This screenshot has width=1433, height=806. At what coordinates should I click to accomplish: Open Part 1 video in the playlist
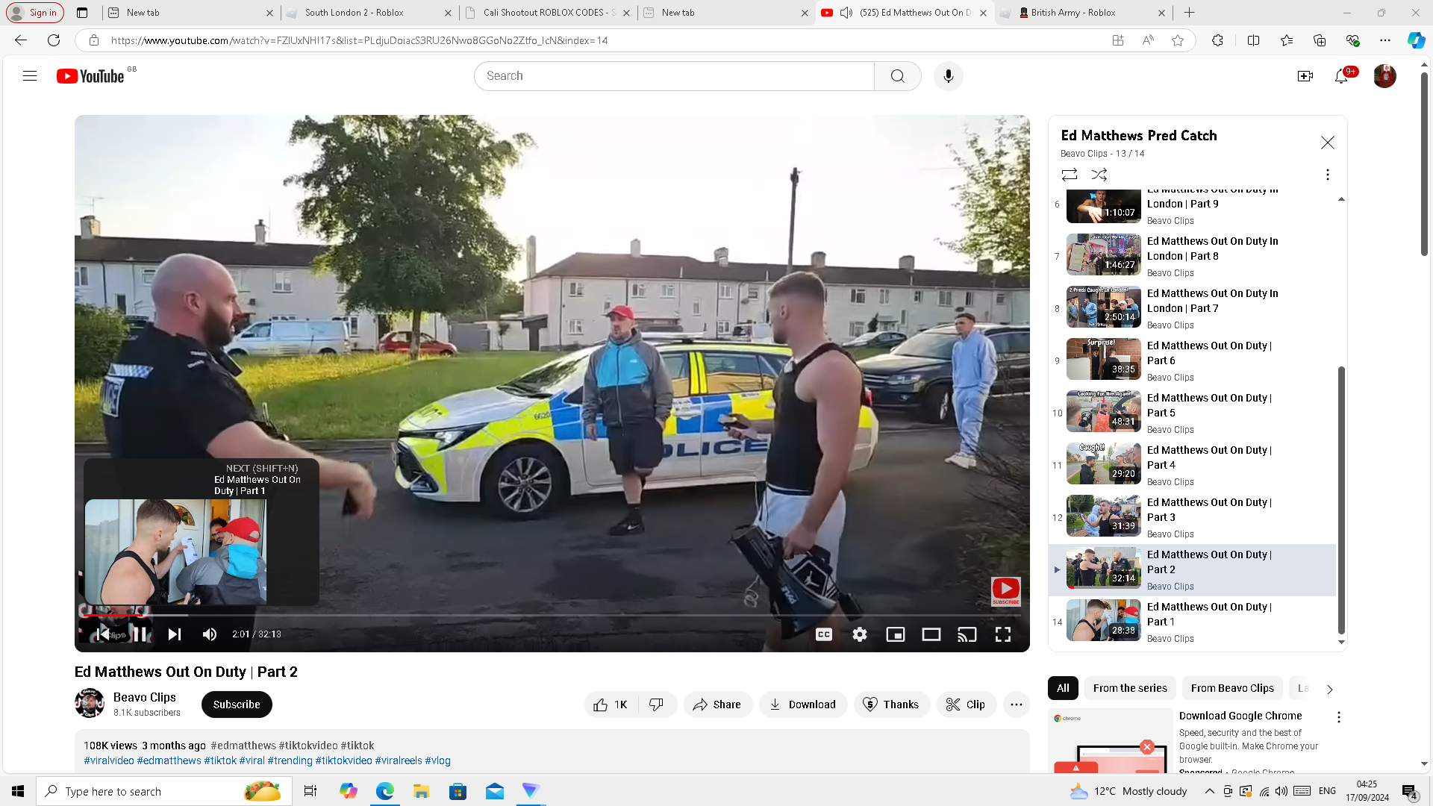click(x=1192, y=622)
